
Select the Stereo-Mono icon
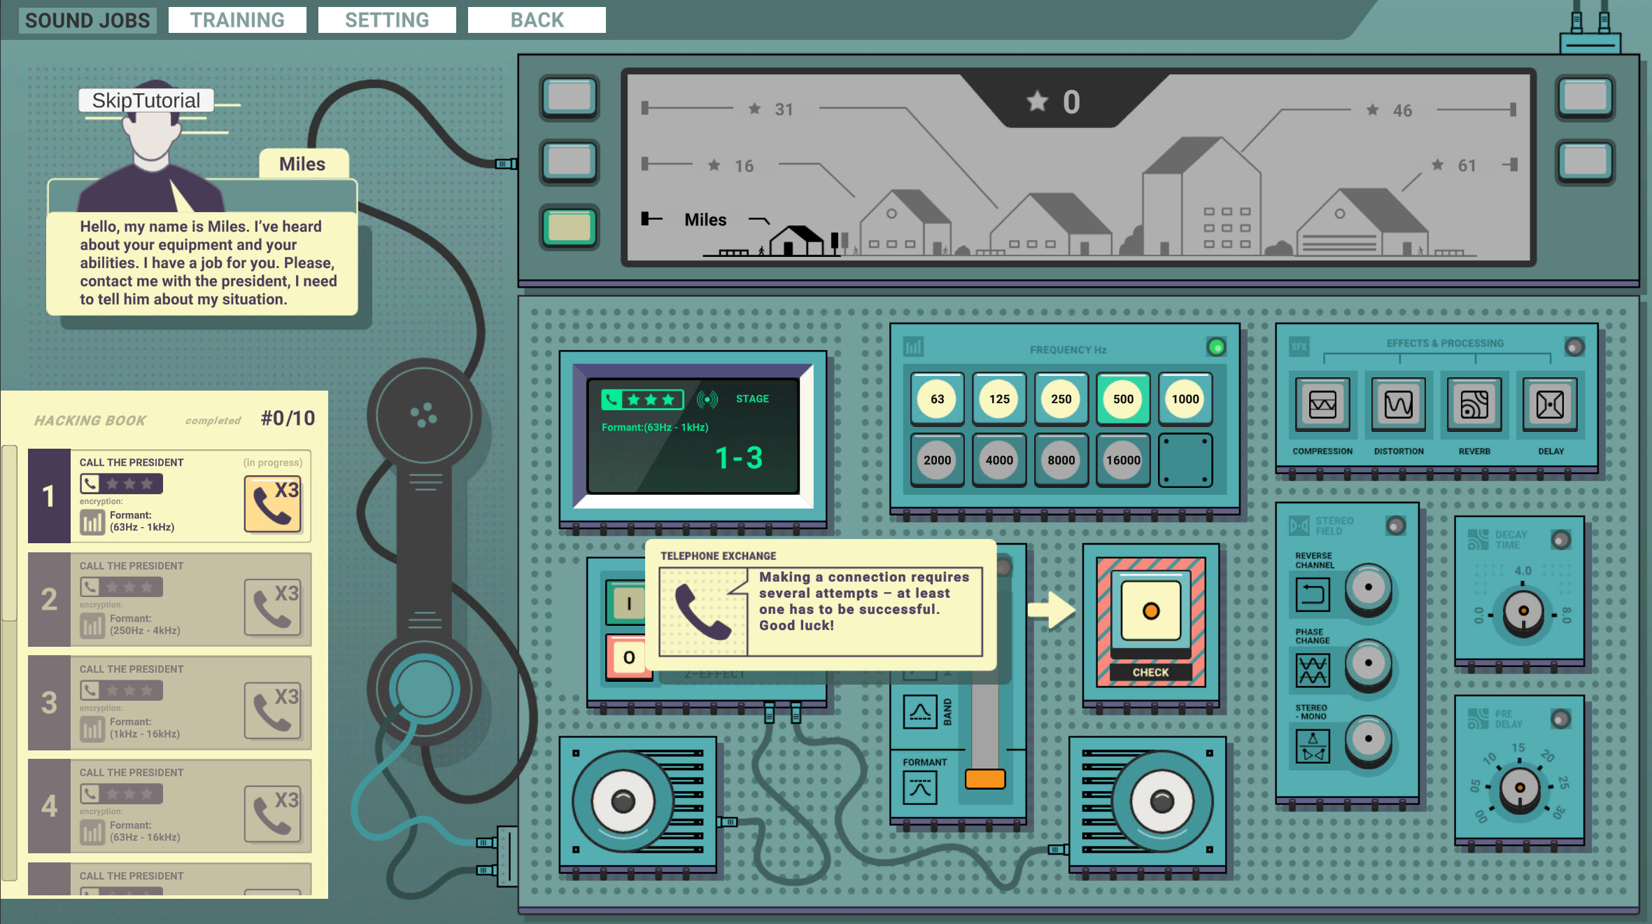(x=1313, y=745)
